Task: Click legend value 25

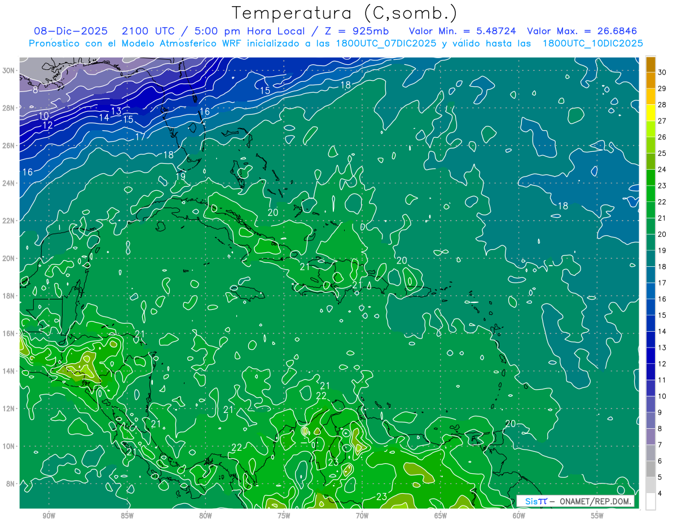Action: pos(662,153)
